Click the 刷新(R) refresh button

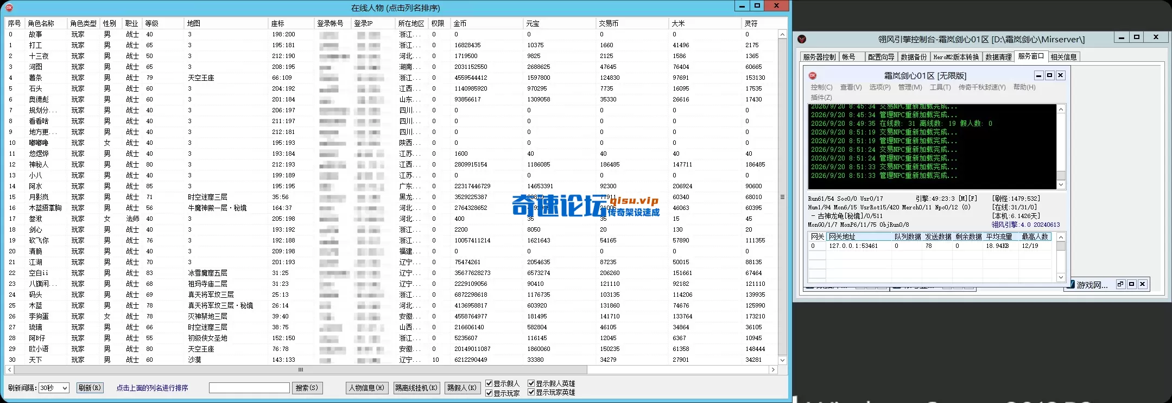click(90, 388)
